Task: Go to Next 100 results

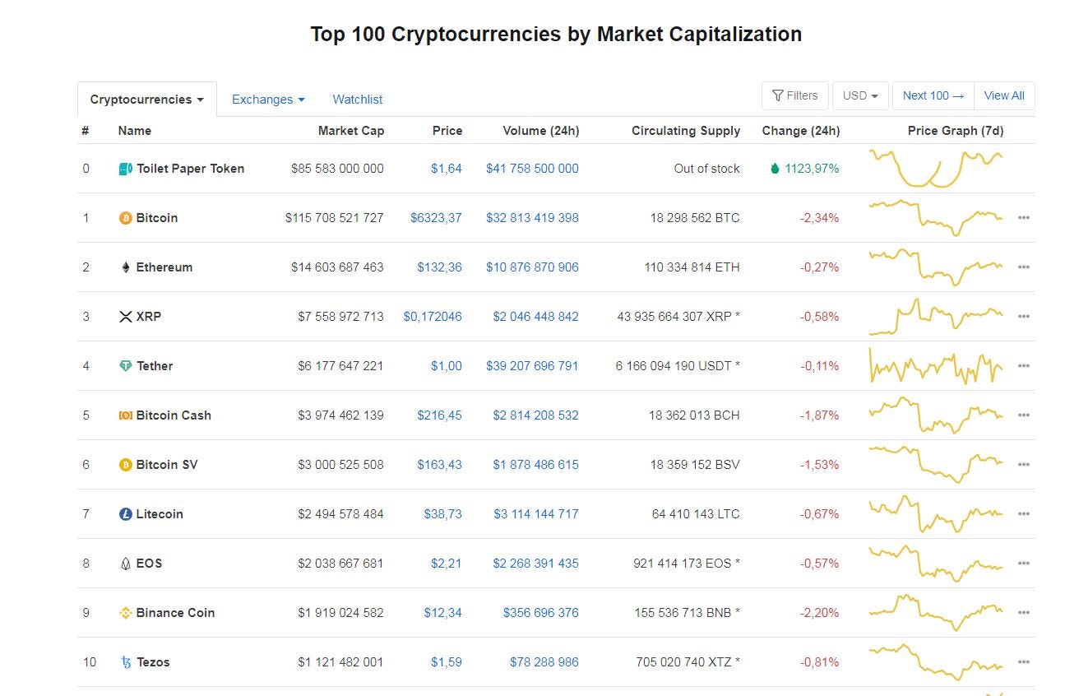Action: click(x=933, y=95)
